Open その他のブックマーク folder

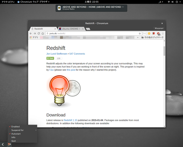[152, 37]
